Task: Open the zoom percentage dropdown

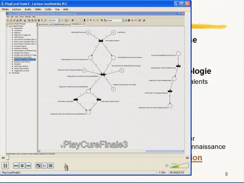Action: (x=59, y=21)
